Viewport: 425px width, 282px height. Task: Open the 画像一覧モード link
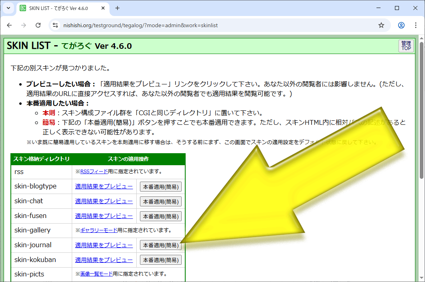pyautogui.click(x=97, y=274)
